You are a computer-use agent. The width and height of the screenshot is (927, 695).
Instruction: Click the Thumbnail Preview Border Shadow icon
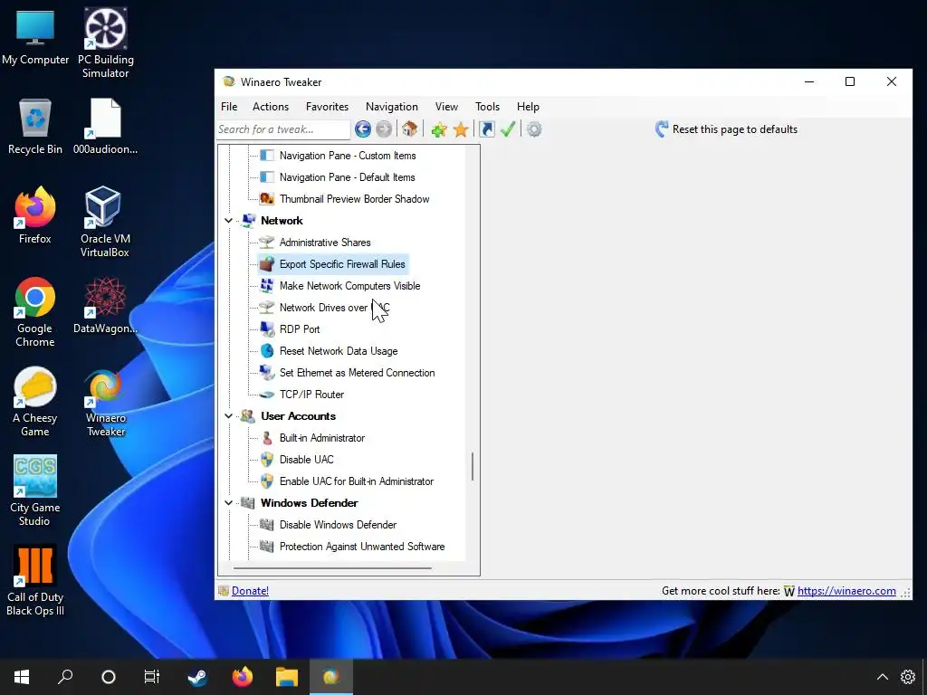point(267,198)
